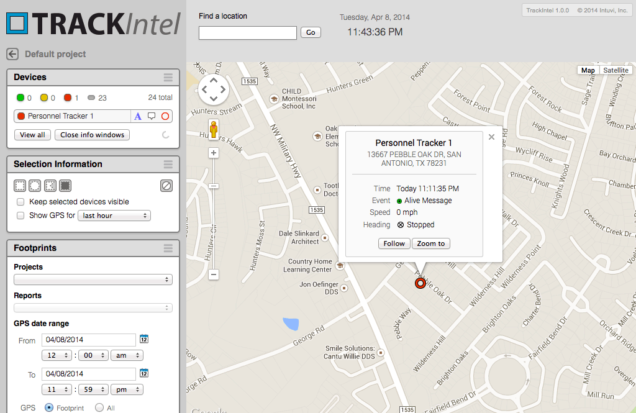Image resolution: width=636 pixels, height=413 pixels.
Task: Click the Zoom to button
Action: 431,243
